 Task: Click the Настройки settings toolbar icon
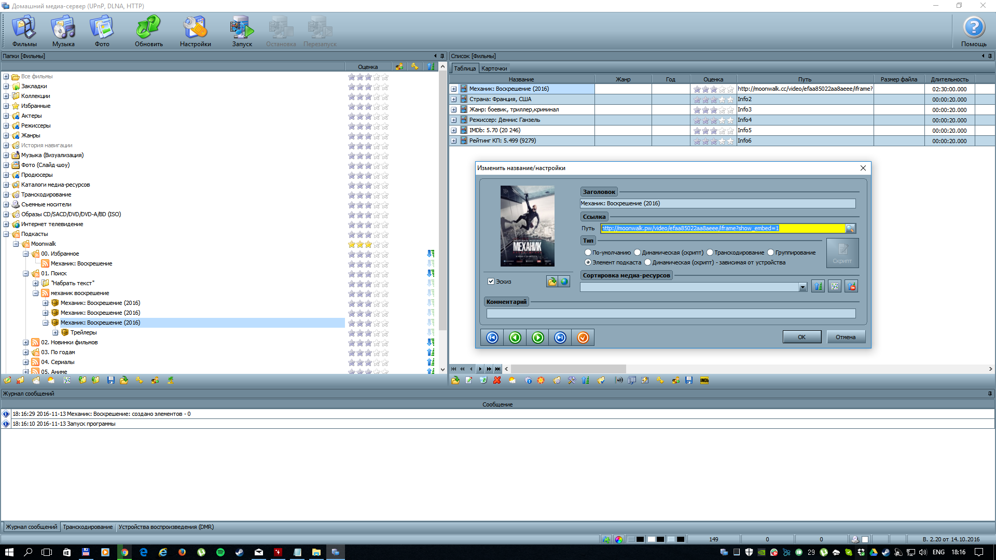(195, 31)
